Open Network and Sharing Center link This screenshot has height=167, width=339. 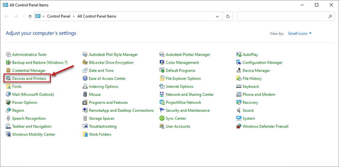(190, 94)
